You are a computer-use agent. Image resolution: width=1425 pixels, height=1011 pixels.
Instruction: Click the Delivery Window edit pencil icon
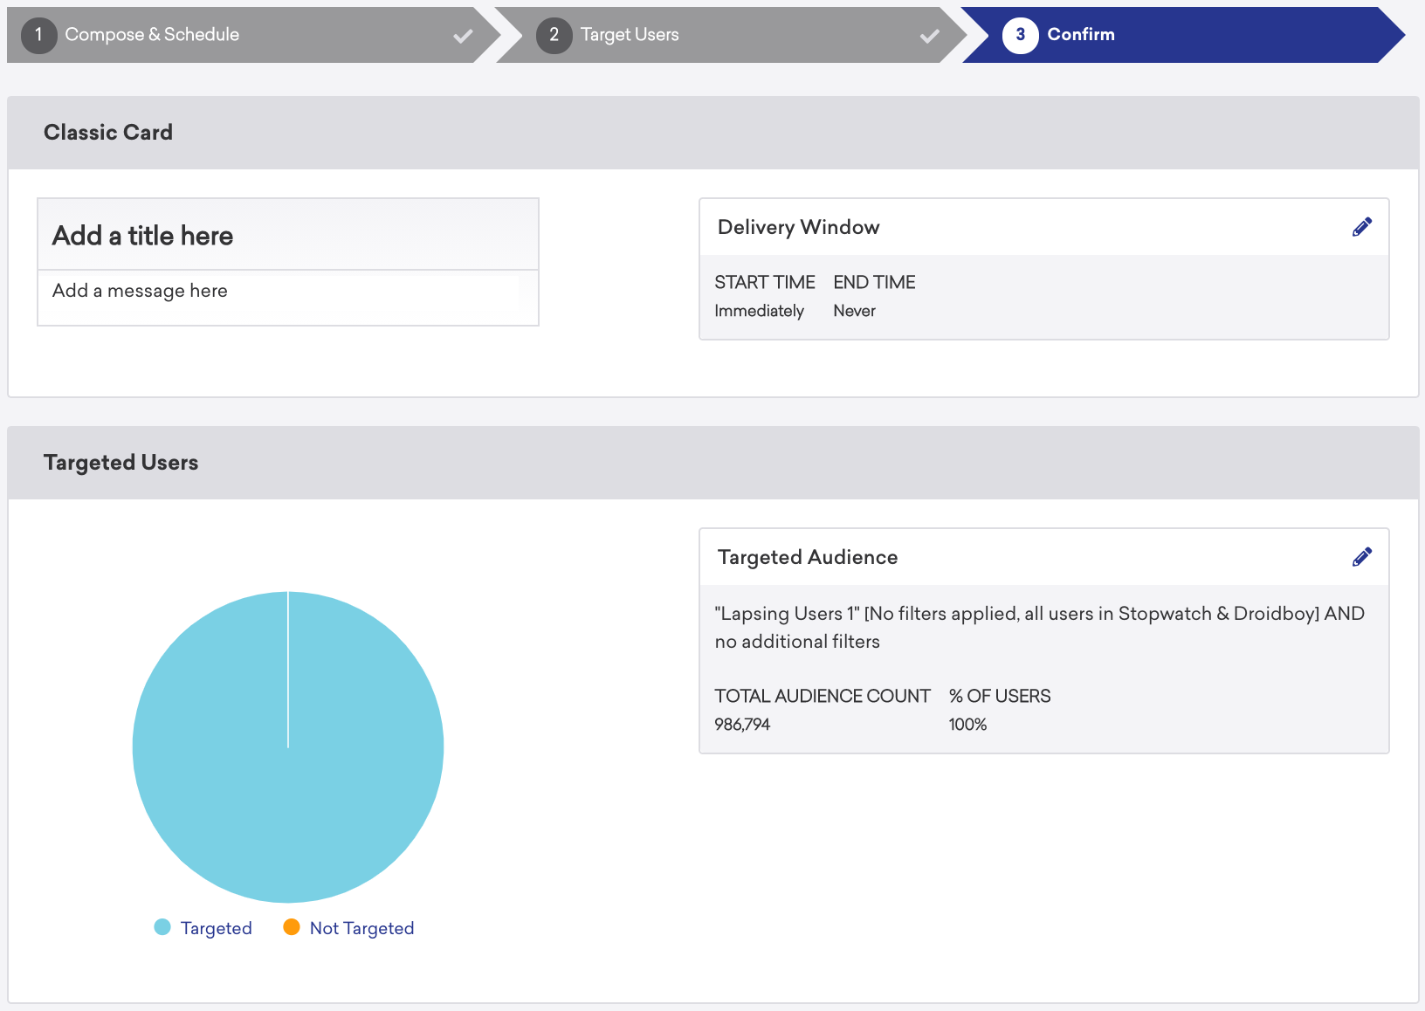pyautogui.click(x=1361, y=227)
